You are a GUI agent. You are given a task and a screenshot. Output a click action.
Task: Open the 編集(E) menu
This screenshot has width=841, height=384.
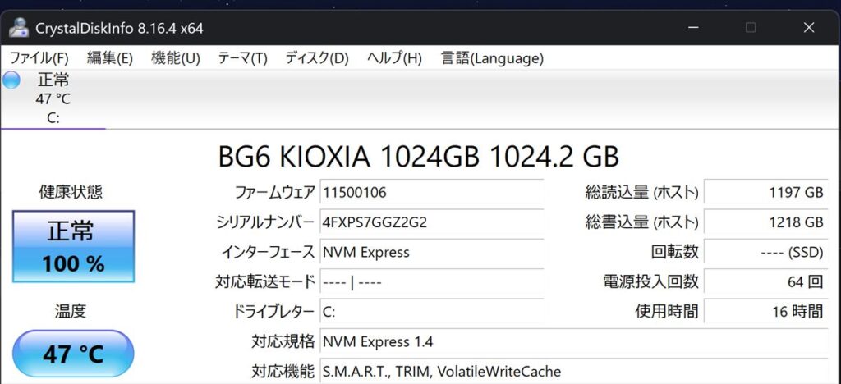110,57
